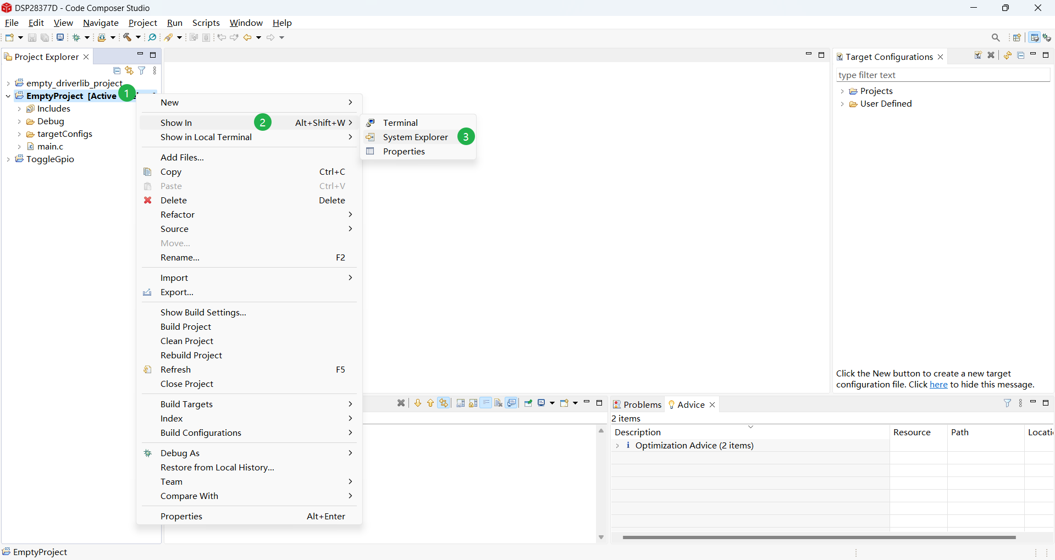Click the Project Explorer filter funnel icon
Viewport: 1055px width, 560px height.
pyautogui.click(x=142, y=70)
